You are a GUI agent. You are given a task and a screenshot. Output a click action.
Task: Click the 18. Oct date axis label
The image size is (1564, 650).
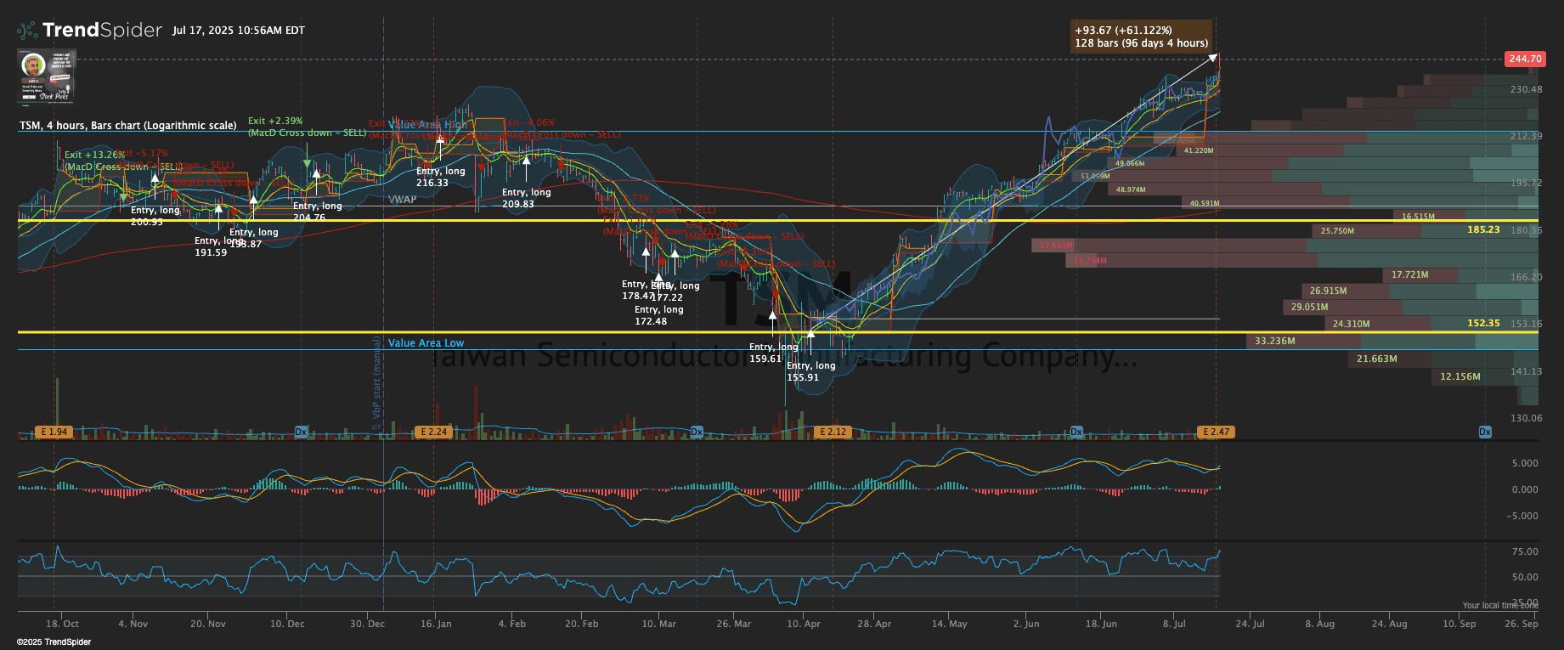tap(63, 625)
